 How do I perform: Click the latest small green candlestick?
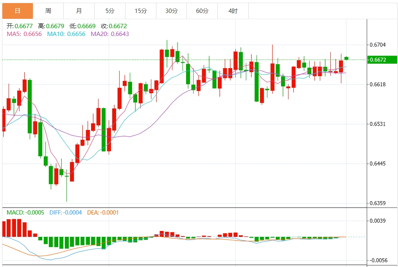tap(346, 58)
